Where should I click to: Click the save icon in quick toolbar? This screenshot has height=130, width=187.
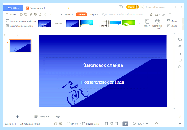click(x=26, y=14)
